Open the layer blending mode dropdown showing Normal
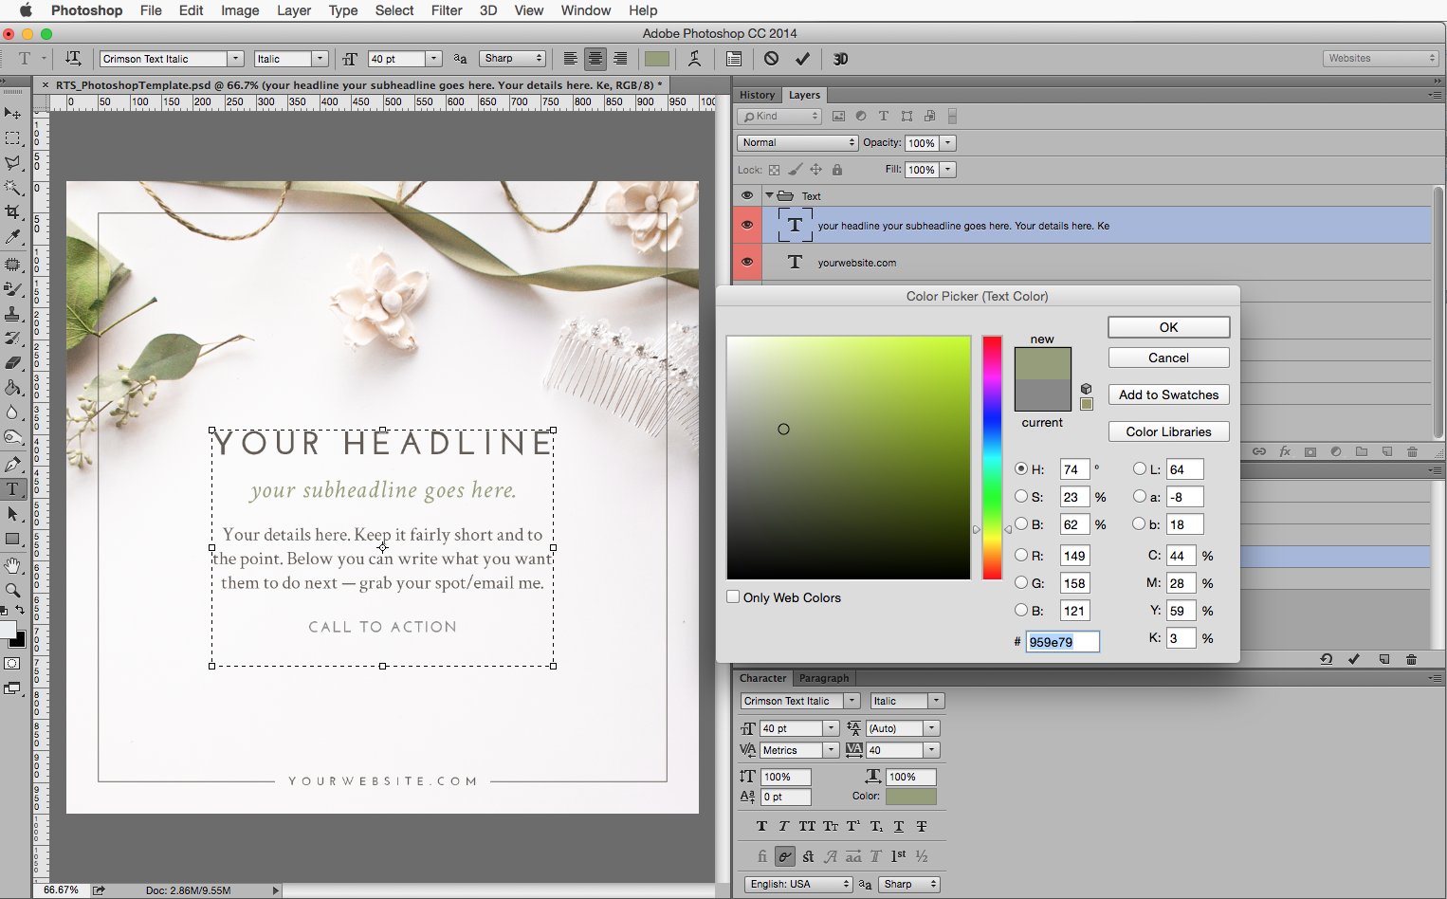This screenshot has width=1447, height=899. (797, 142)
